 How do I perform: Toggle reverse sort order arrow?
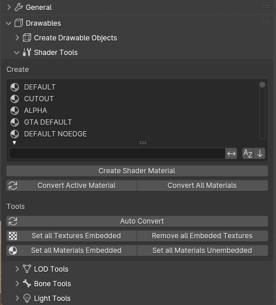point(260,153)
